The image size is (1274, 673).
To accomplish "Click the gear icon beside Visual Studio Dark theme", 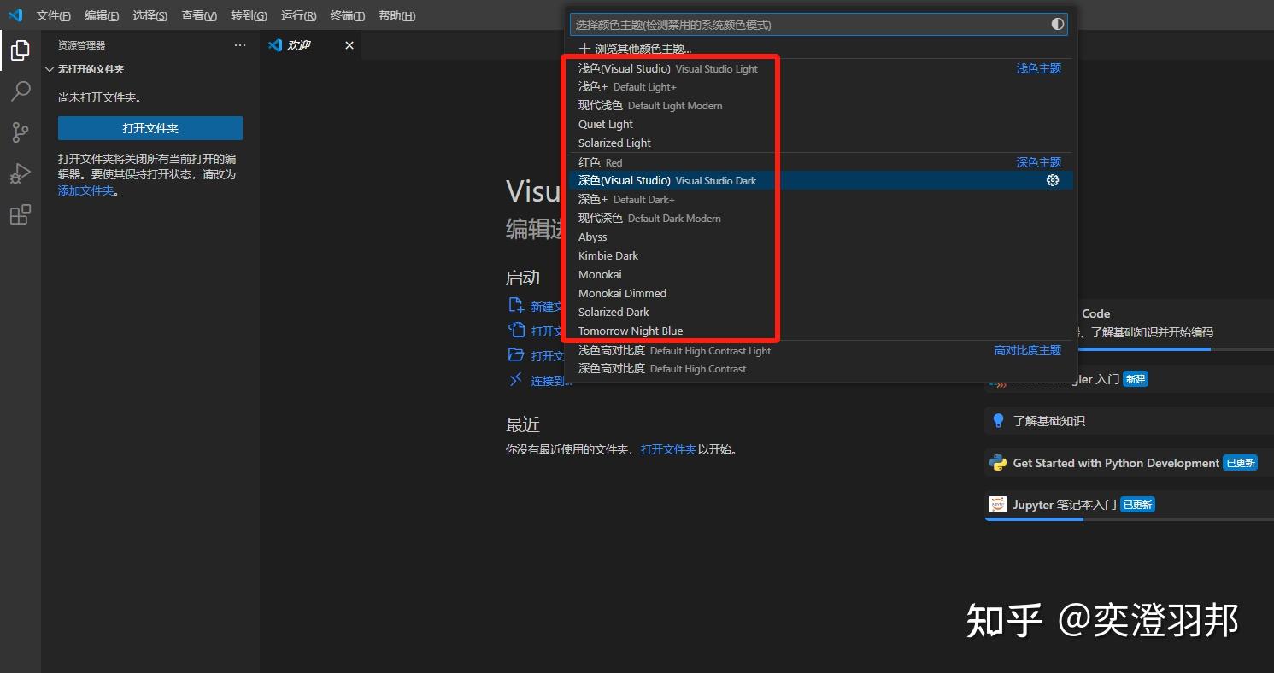I will coord(1052,180).
